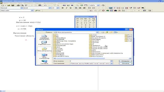Click the Calculate equals-sign icon
Viewport: 164px width, 92px height.
click(72, 5)
